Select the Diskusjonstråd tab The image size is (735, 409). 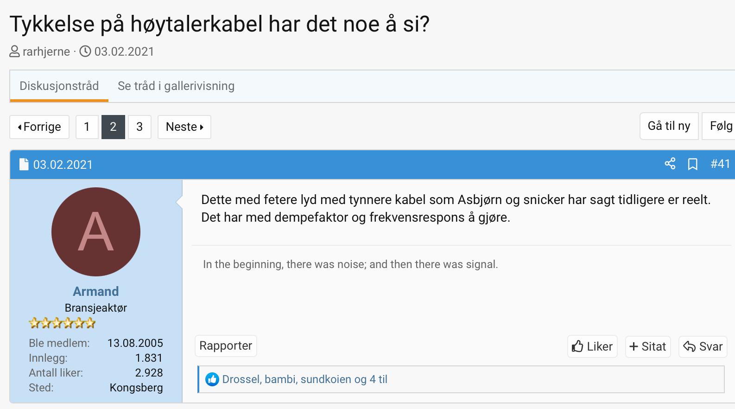59,86
